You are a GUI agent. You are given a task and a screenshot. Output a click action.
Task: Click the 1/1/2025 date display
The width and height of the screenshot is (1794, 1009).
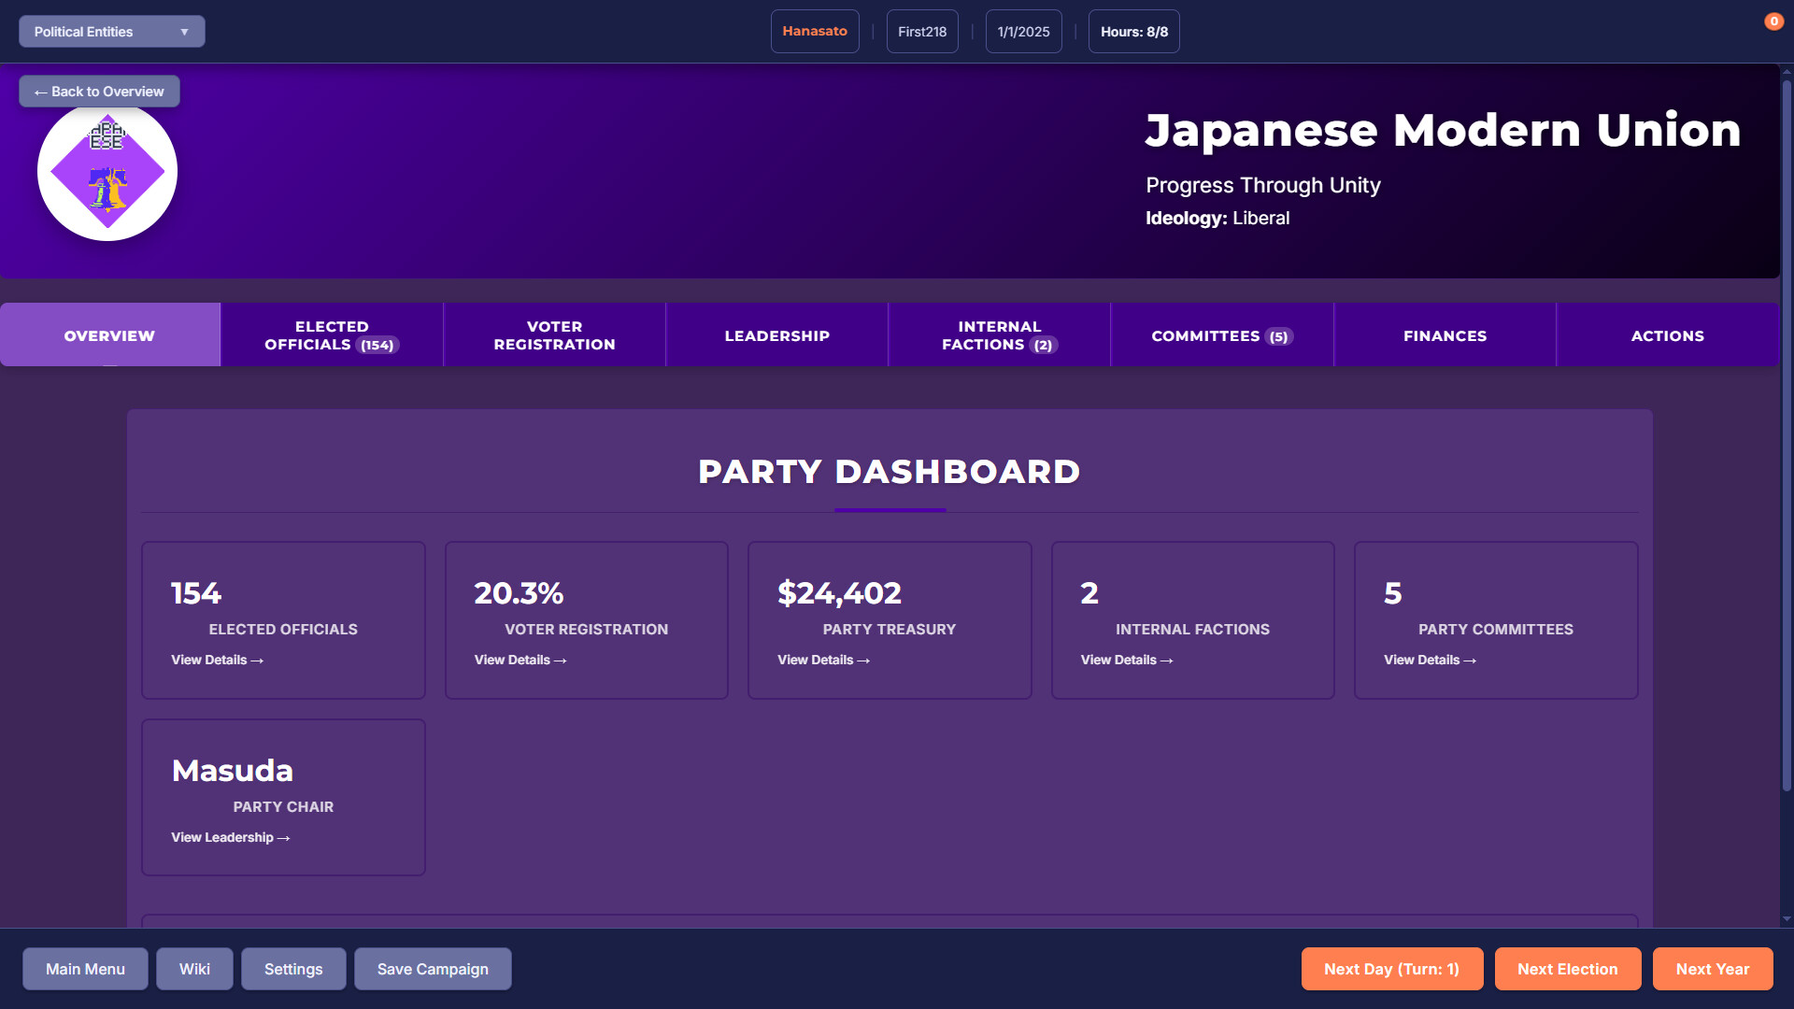[x=1022, y=31]
